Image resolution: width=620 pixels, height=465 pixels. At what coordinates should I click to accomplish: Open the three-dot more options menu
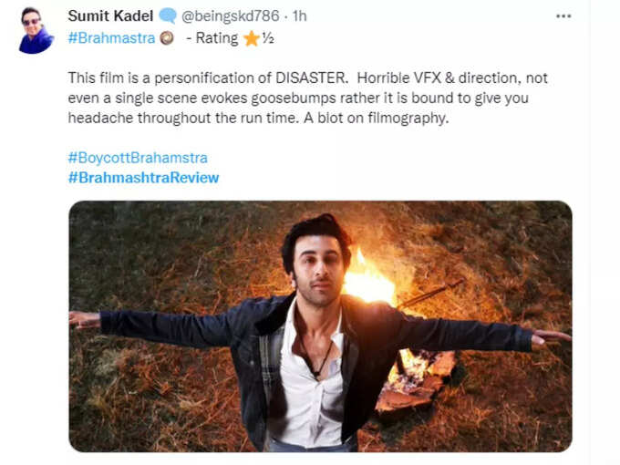(x=563, y=16)
